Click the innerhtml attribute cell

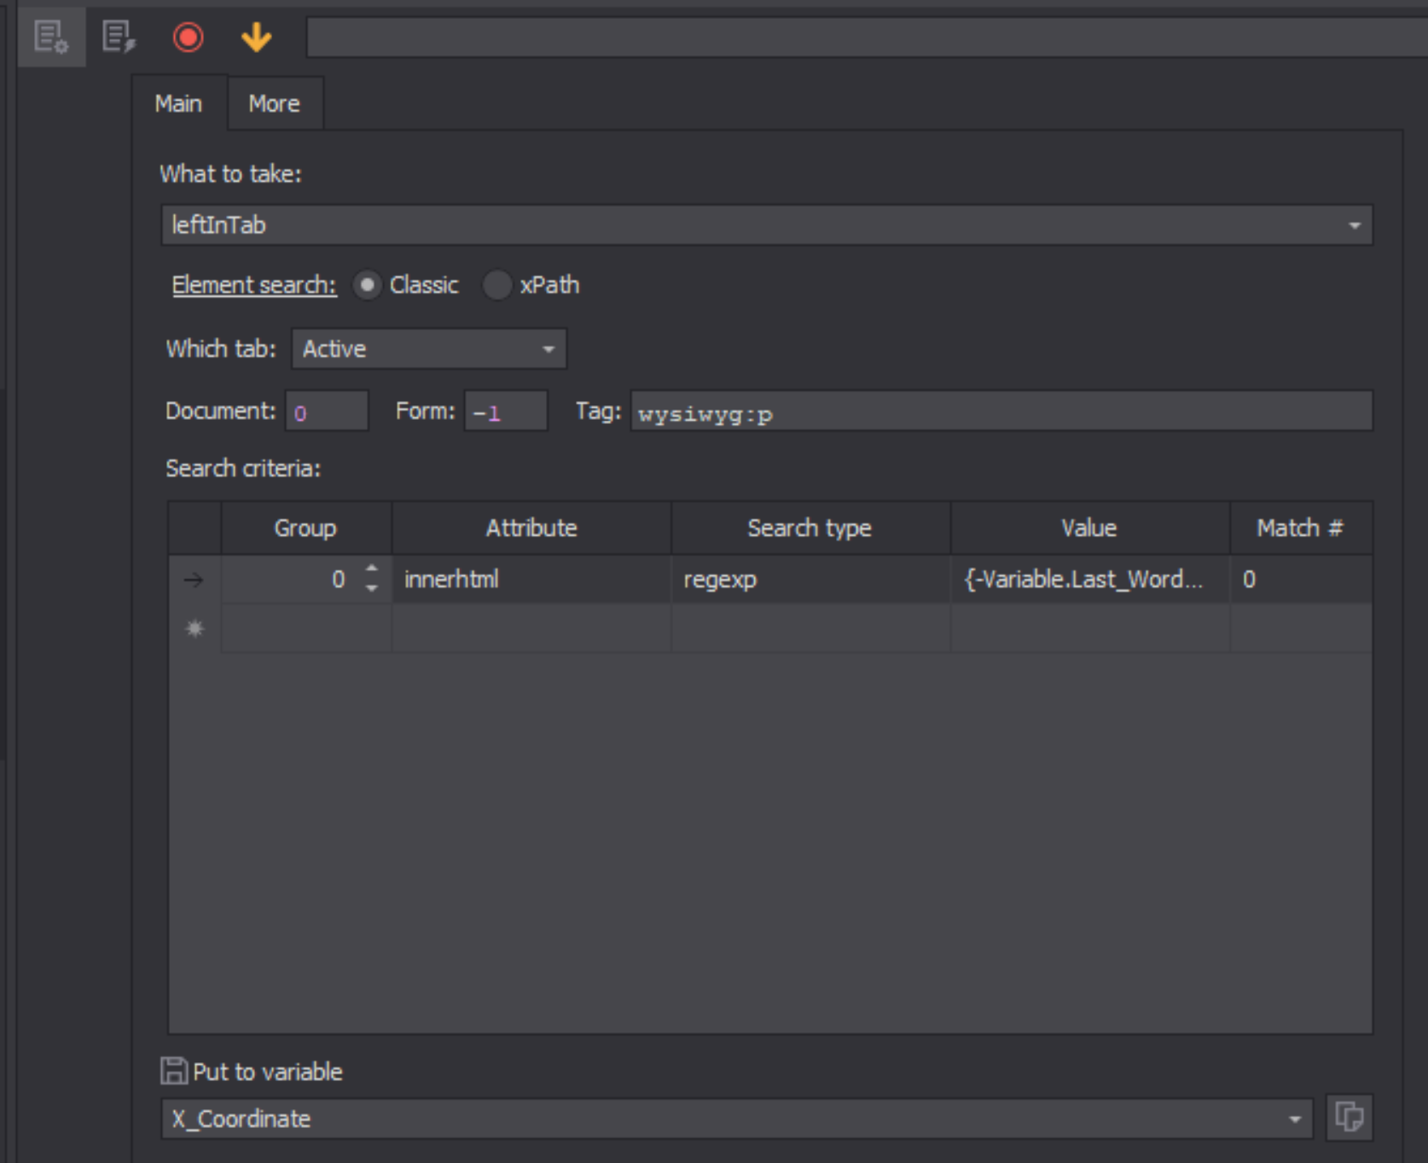pyautogui.click(x=531, y=580)
